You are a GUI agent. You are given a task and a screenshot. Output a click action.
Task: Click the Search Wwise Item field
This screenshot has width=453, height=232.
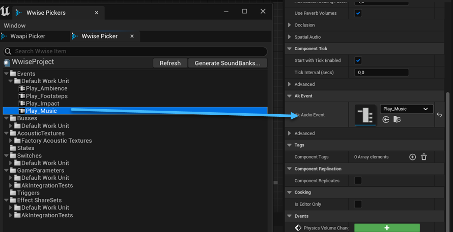[x=135, y=51]
